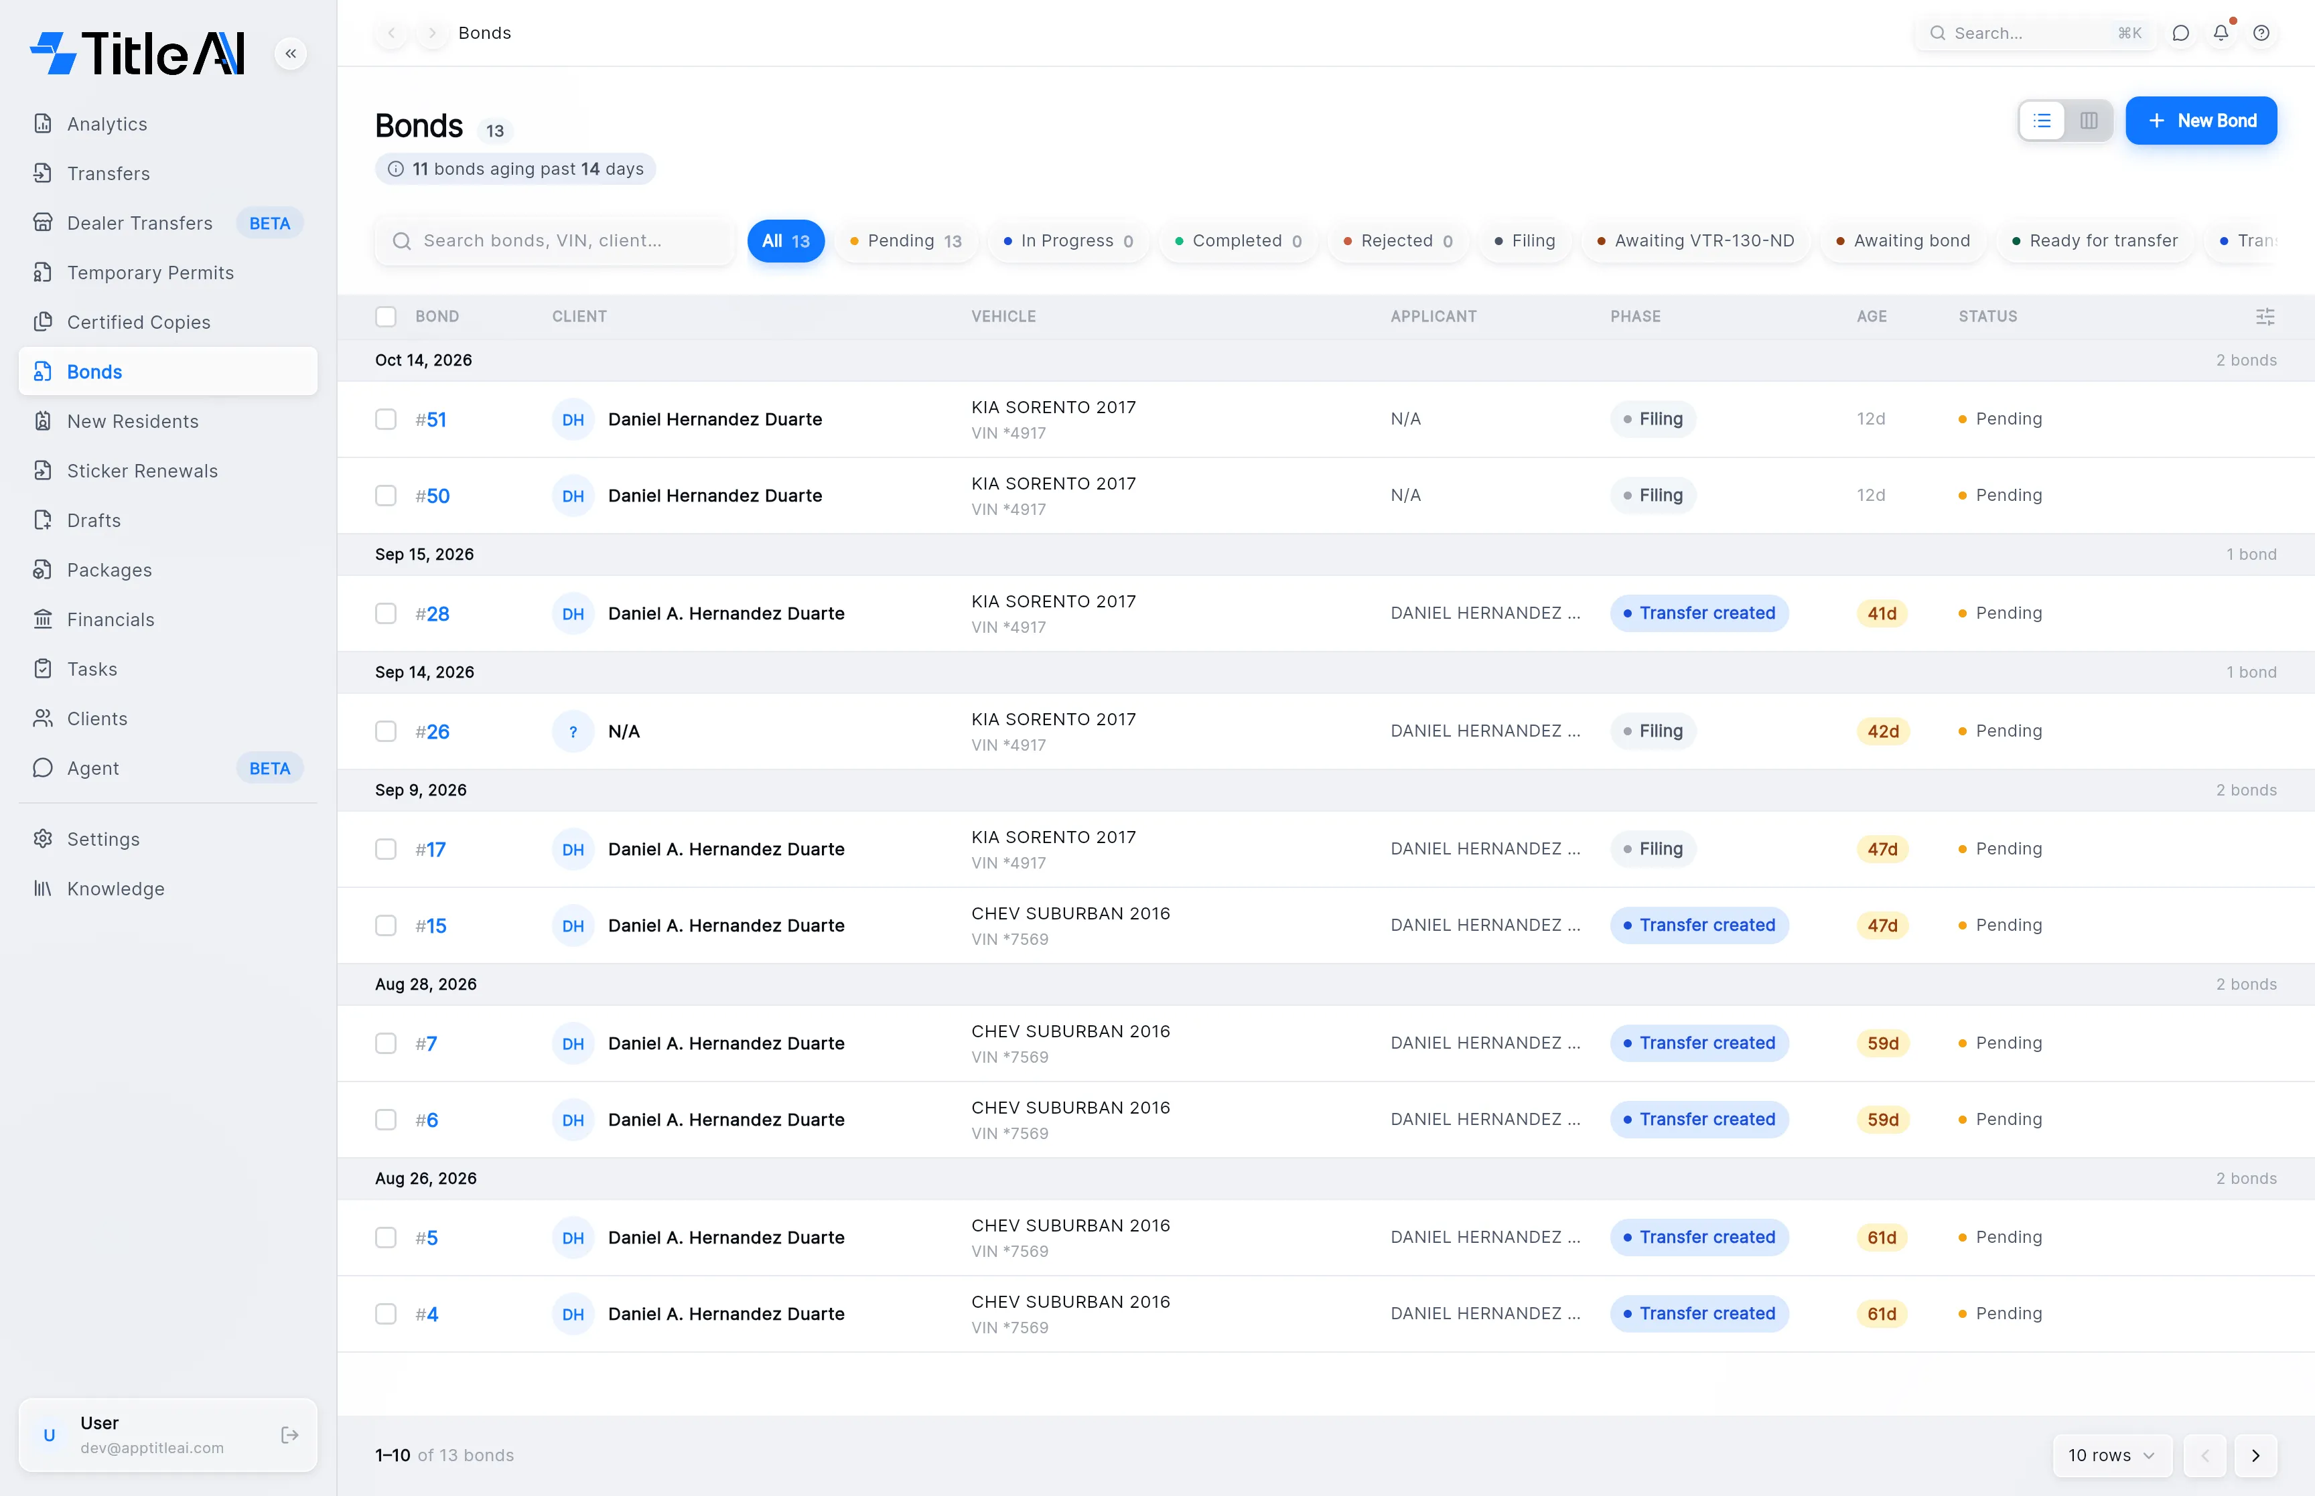
Task: Click the Clients people icon
Action: click(43, 718)
